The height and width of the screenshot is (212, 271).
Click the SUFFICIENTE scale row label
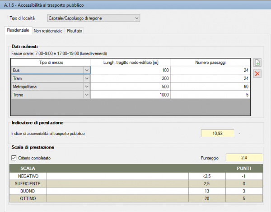pyautogui.click(x=28, y=183)
